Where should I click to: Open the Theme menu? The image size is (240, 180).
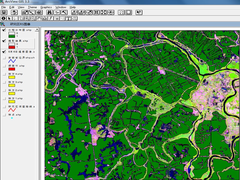(32, 7)
